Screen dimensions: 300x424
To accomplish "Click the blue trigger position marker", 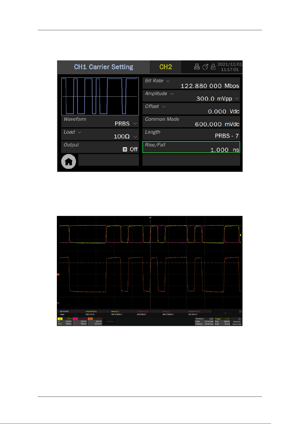I will [150, 218].
